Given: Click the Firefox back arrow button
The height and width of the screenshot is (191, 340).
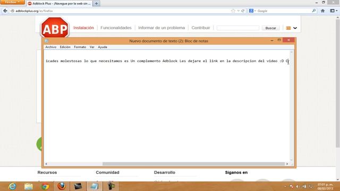Looking at the screenshot, I should coord(5,11).
